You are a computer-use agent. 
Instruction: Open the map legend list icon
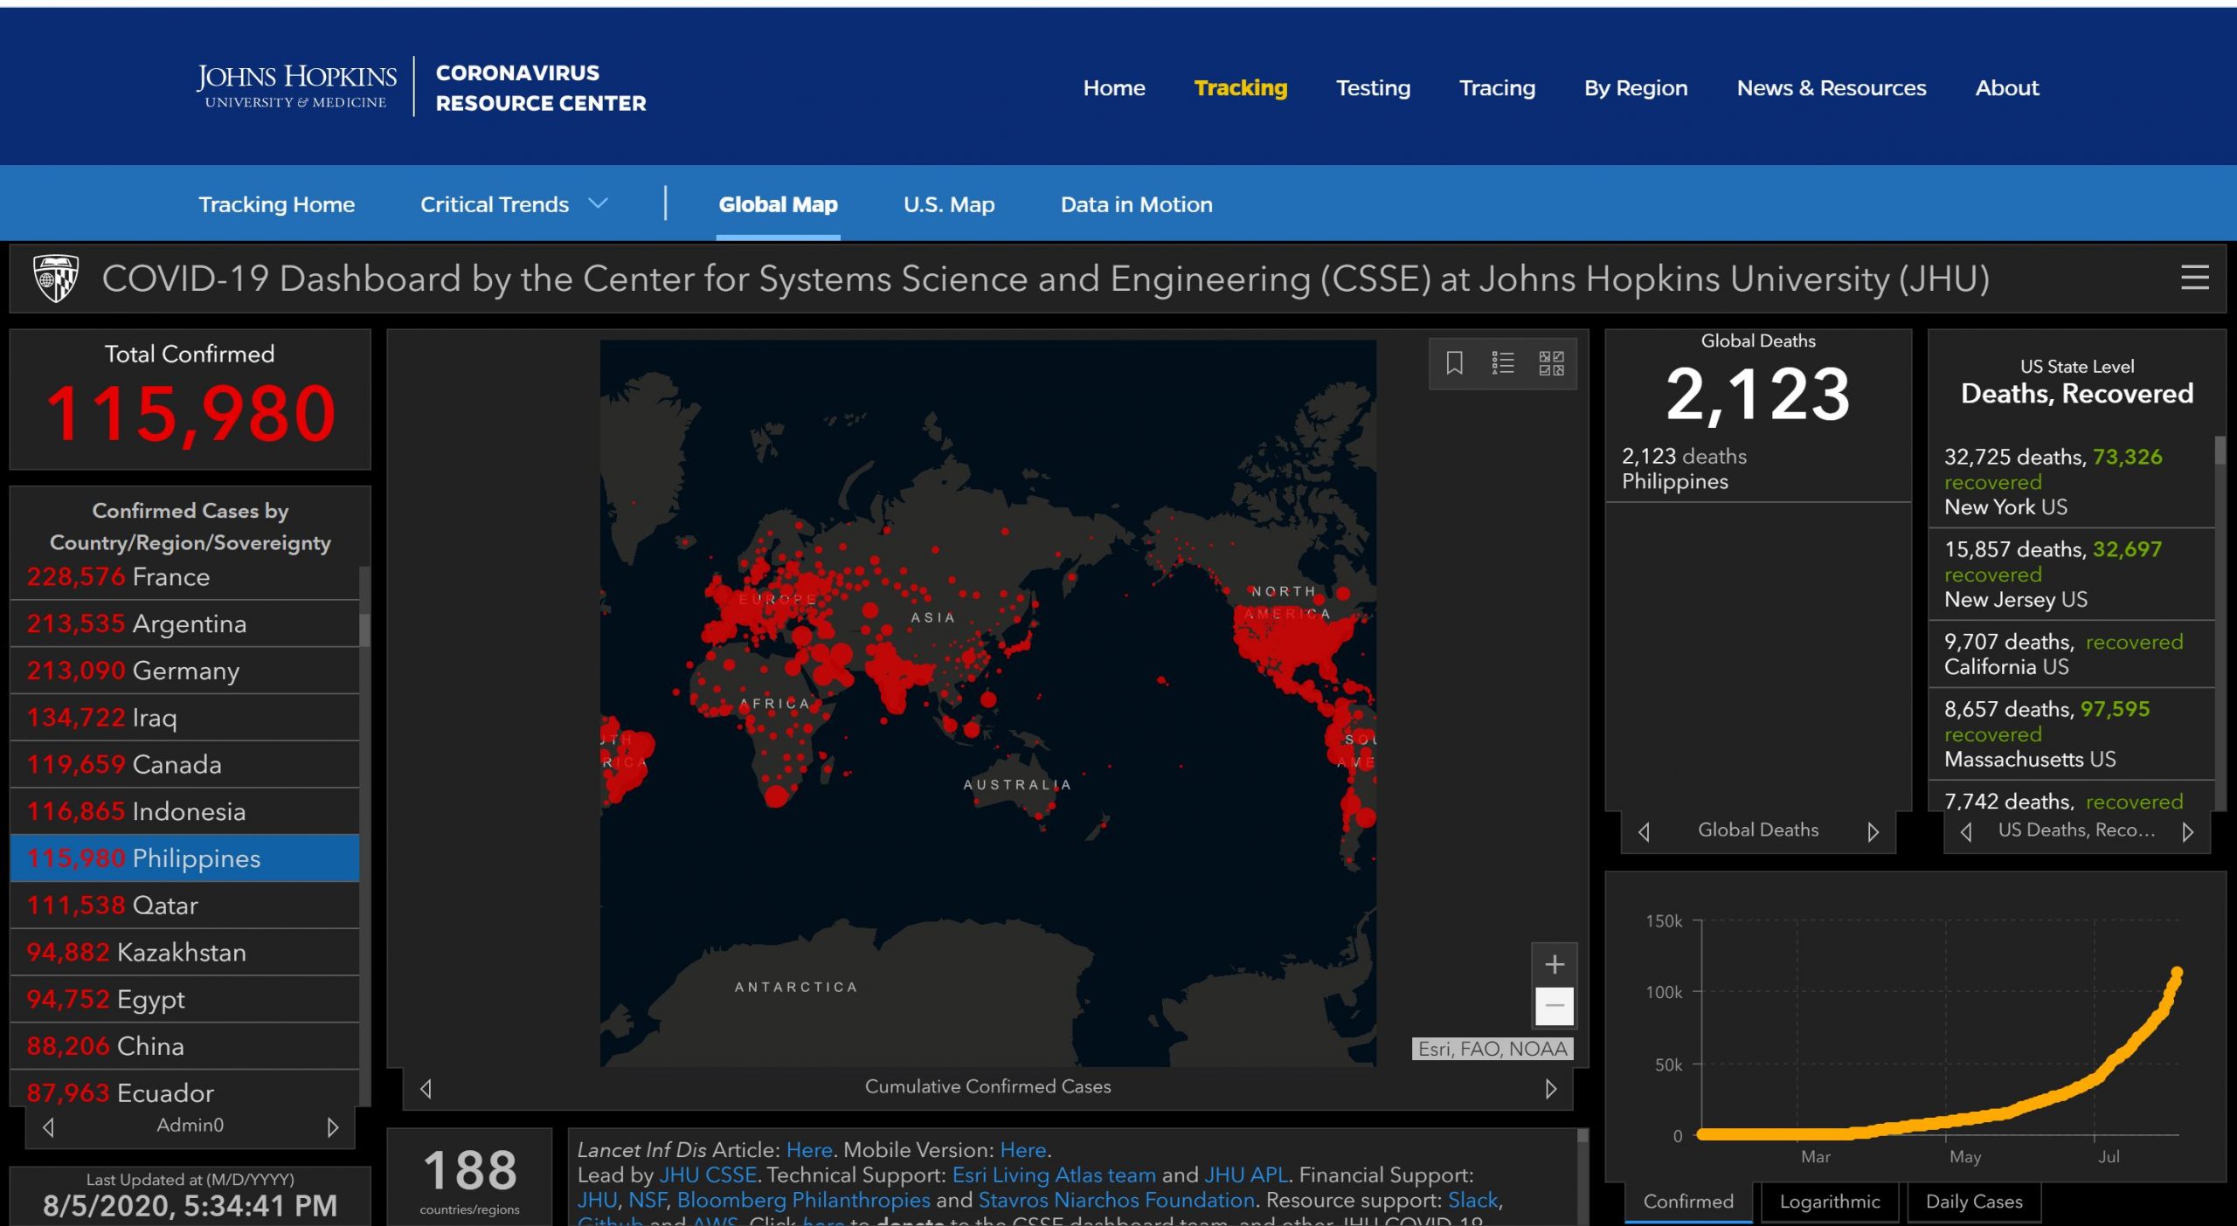pyautogui.click(x=1502, y=362)
